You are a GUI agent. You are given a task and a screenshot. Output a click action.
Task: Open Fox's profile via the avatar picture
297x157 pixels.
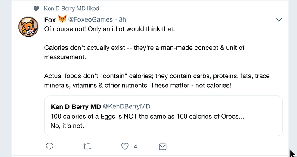click(x=28, y=27)
